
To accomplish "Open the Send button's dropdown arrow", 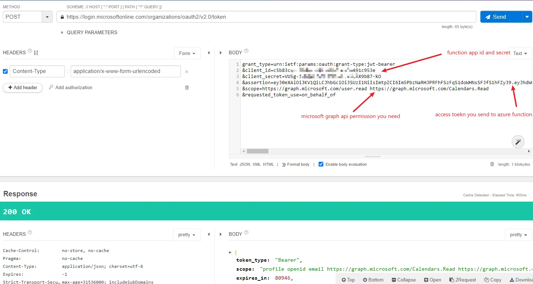I will (527, 17).
